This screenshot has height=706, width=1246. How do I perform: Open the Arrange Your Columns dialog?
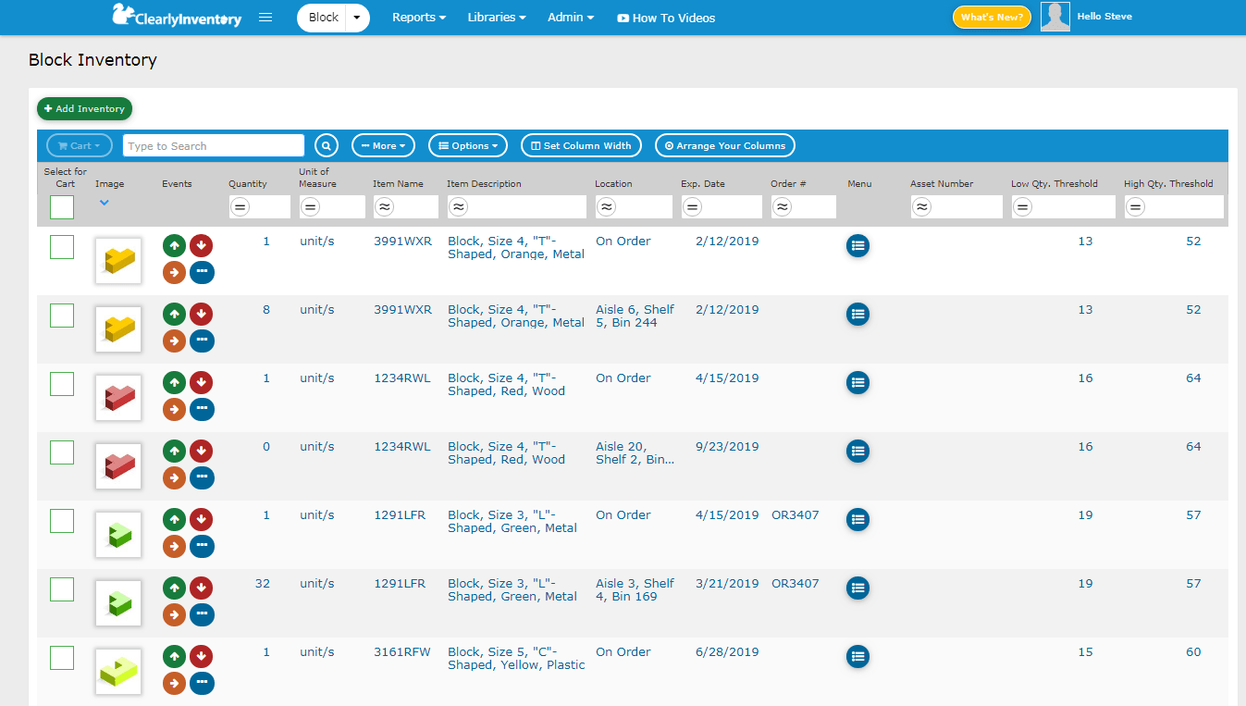[x=724, y=145]
